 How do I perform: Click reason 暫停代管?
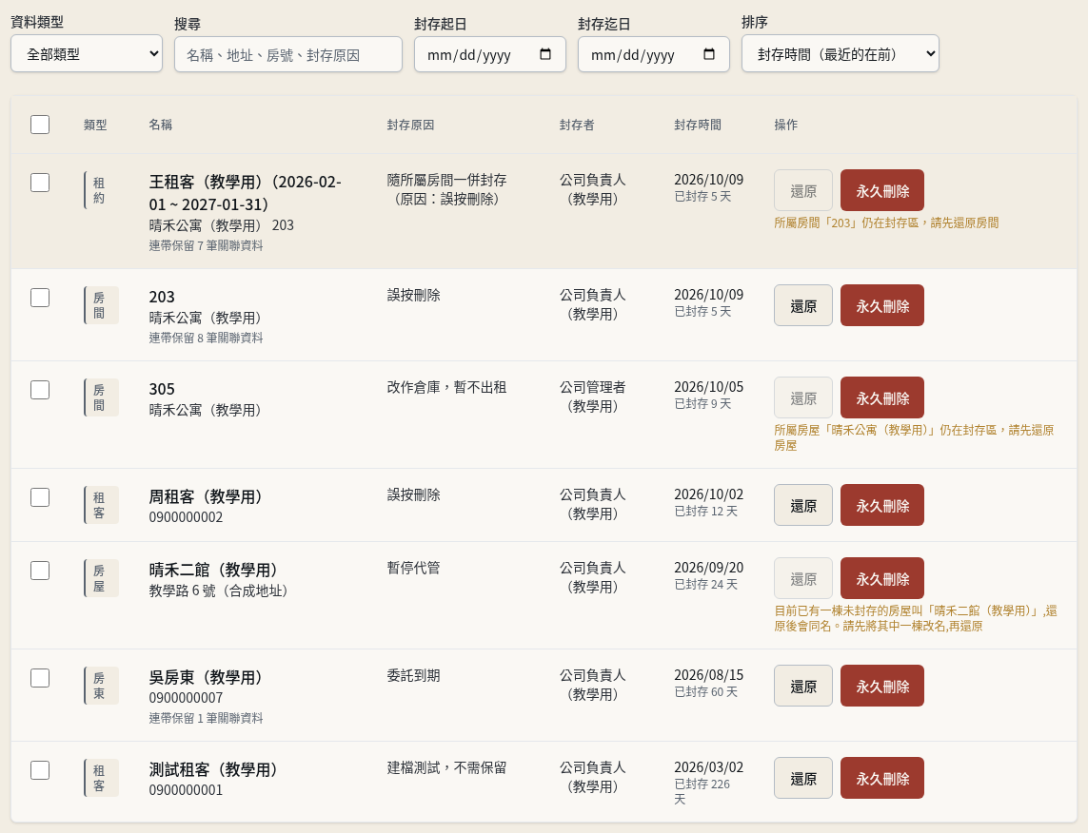pyautogui.click(x=413, y=569)
